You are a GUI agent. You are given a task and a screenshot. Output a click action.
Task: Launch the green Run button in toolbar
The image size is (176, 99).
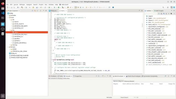(x=59, y=7)
